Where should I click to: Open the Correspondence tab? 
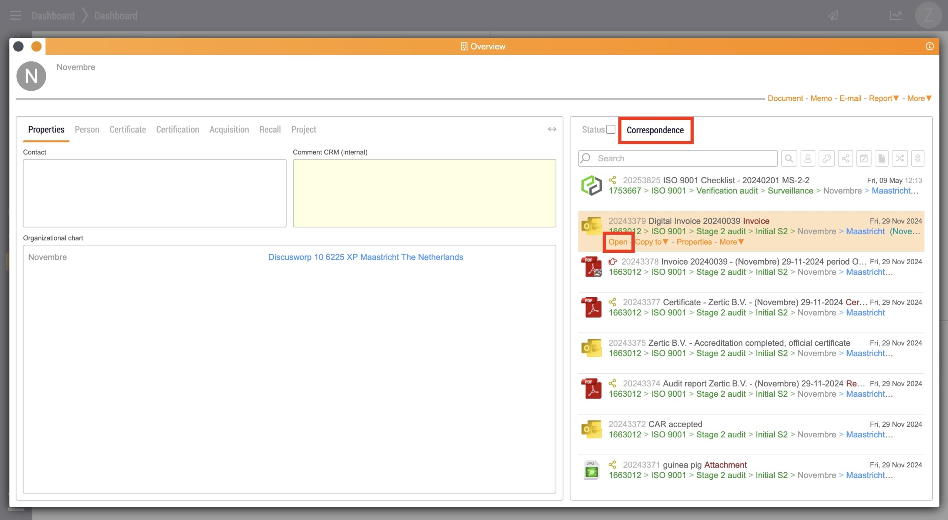[655, 130]
